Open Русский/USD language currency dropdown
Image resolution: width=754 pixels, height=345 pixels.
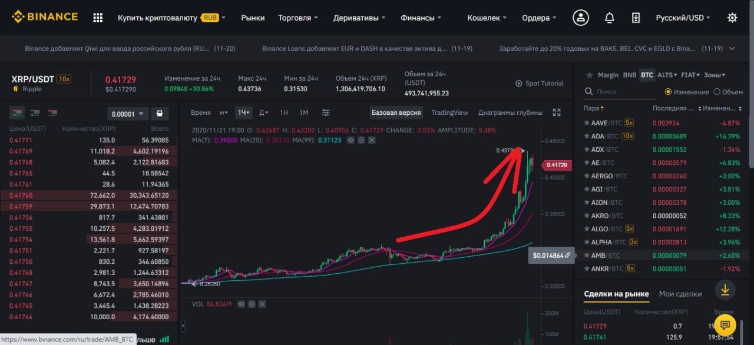[683, 18]
